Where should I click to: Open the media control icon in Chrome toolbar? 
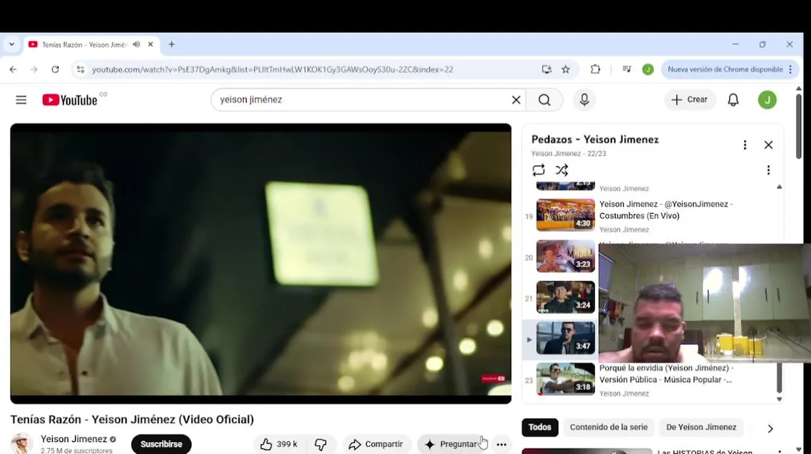(x=627, y=69)
